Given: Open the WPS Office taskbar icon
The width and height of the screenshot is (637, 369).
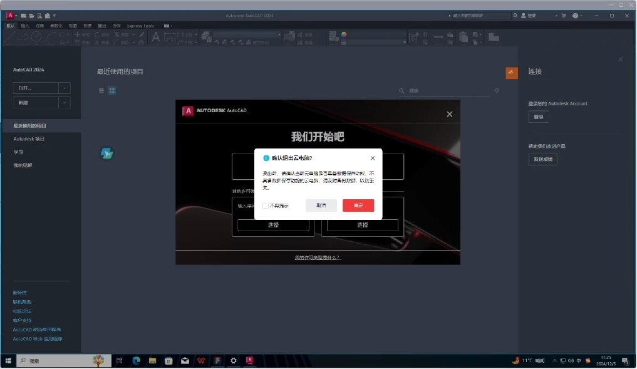Looking at the screenshot, I should [201, 360].
